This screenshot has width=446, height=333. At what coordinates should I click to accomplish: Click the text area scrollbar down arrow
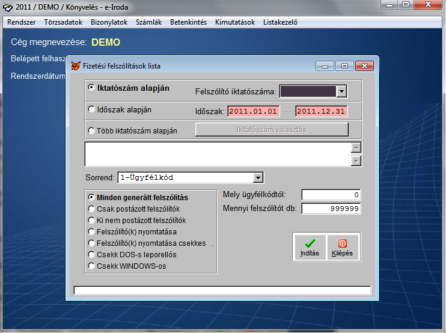(356, 160)
